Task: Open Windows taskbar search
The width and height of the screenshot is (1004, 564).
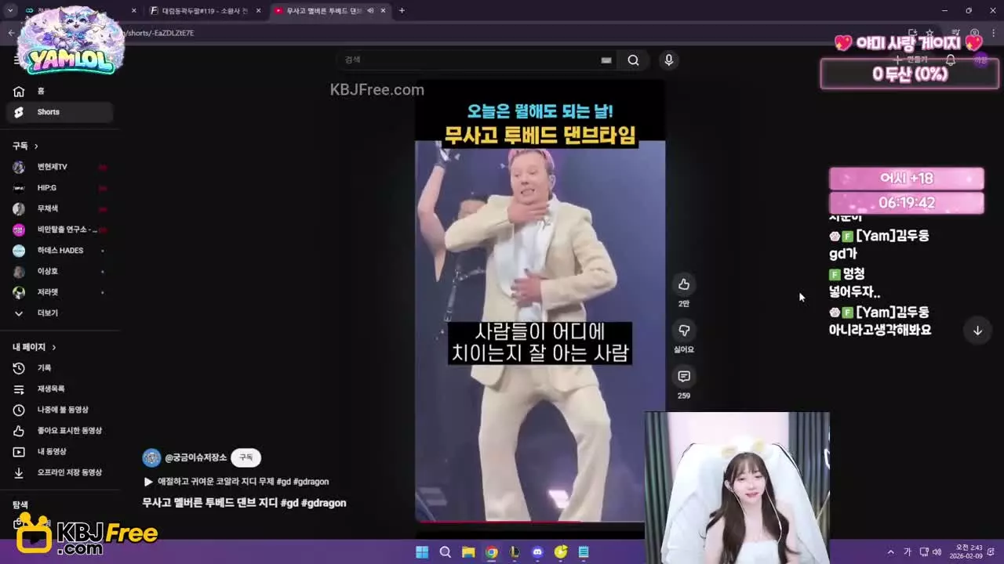Action: [445, 552]
